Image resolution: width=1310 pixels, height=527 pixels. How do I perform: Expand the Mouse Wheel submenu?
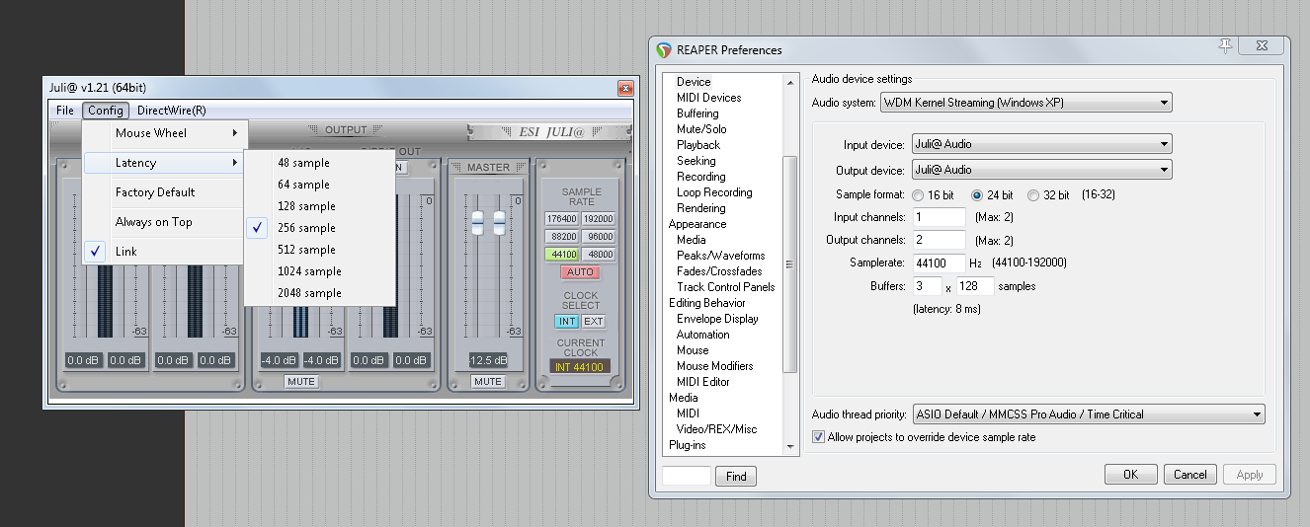click(165, 133)
